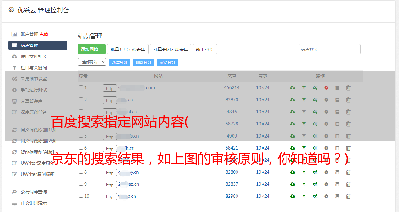Click the http button in row 1
399x212 pixels.
110,88
